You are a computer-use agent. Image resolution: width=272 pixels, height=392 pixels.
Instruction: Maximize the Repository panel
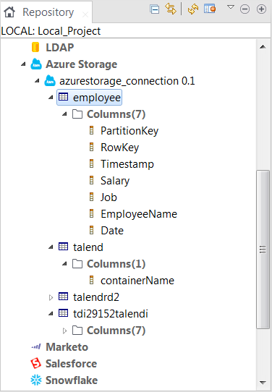tap(261, 9)
